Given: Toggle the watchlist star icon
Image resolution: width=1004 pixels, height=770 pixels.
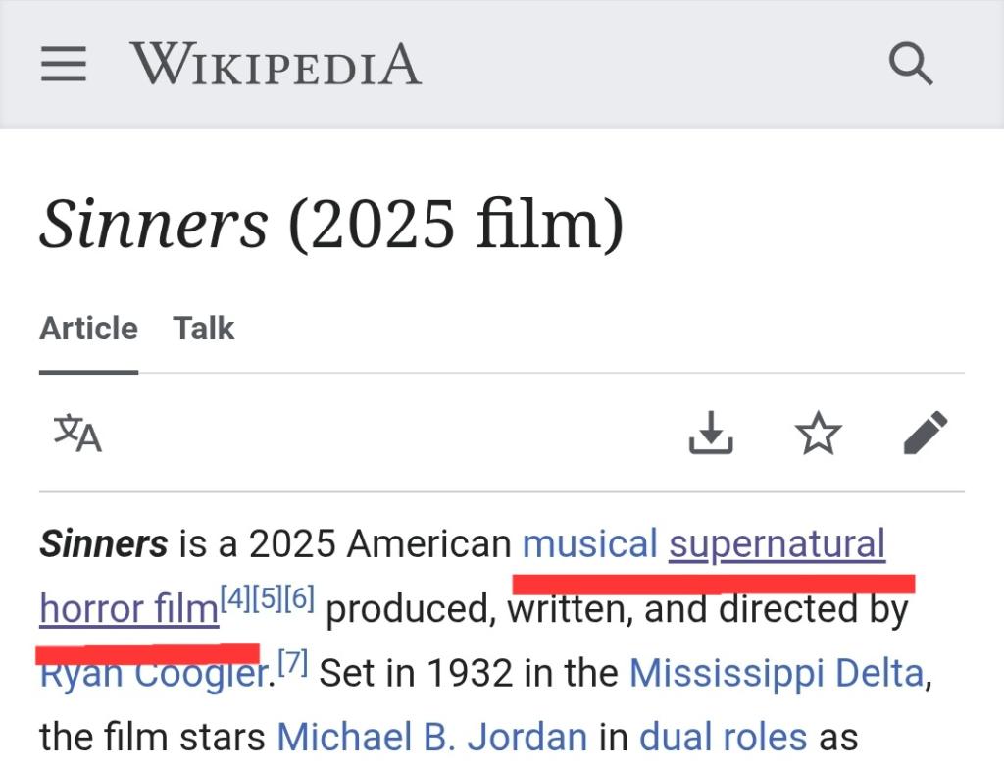Looking at the screenshot, I should tap(818, 433).
